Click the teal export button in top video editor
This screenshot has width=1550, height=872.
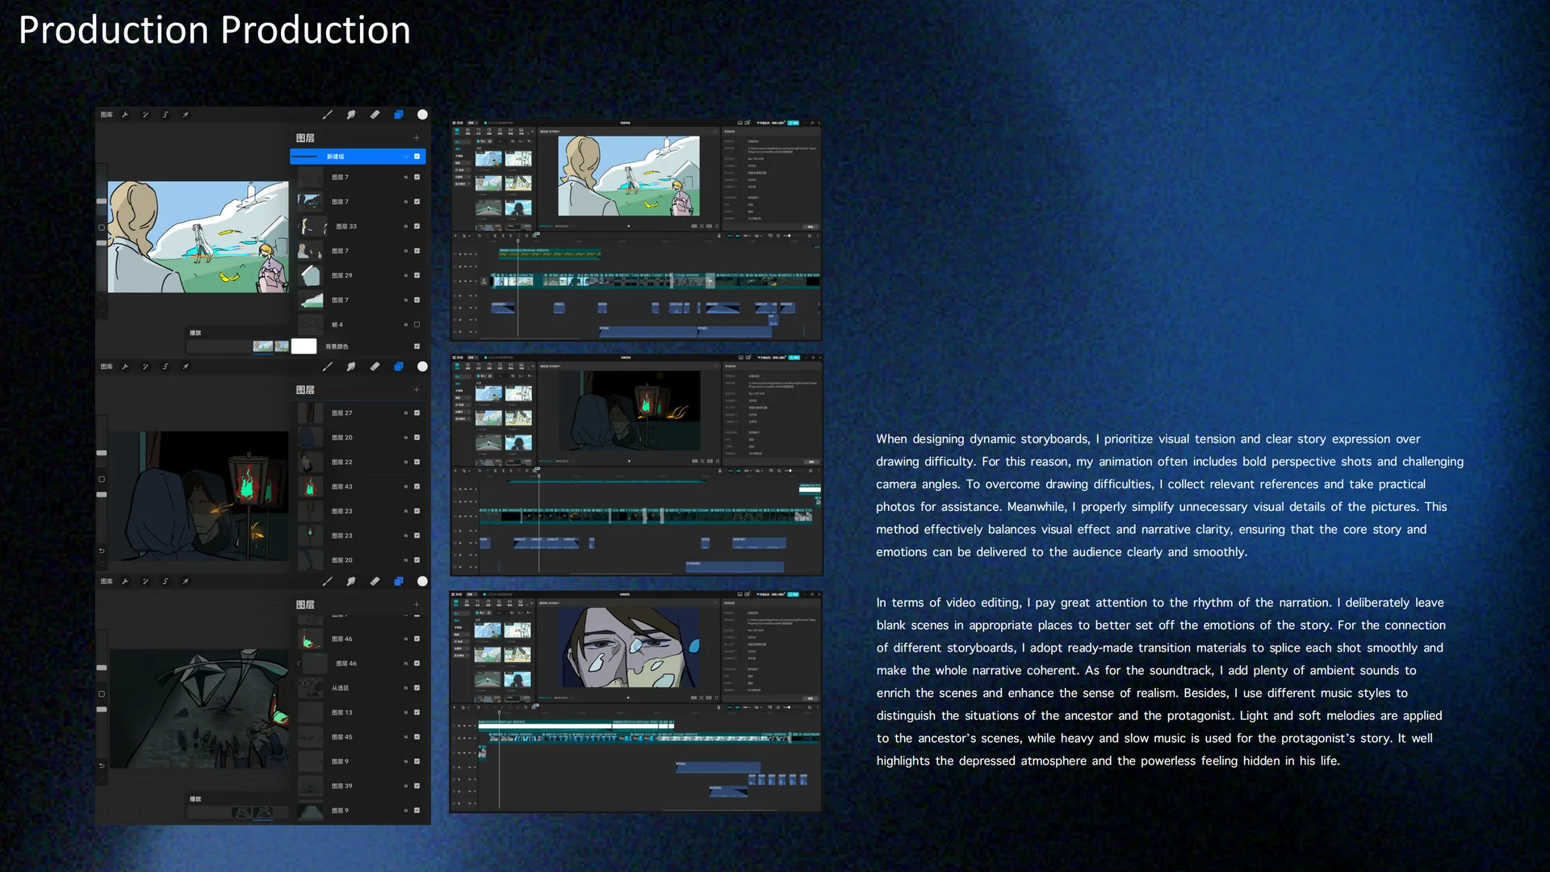click(794, 123)
